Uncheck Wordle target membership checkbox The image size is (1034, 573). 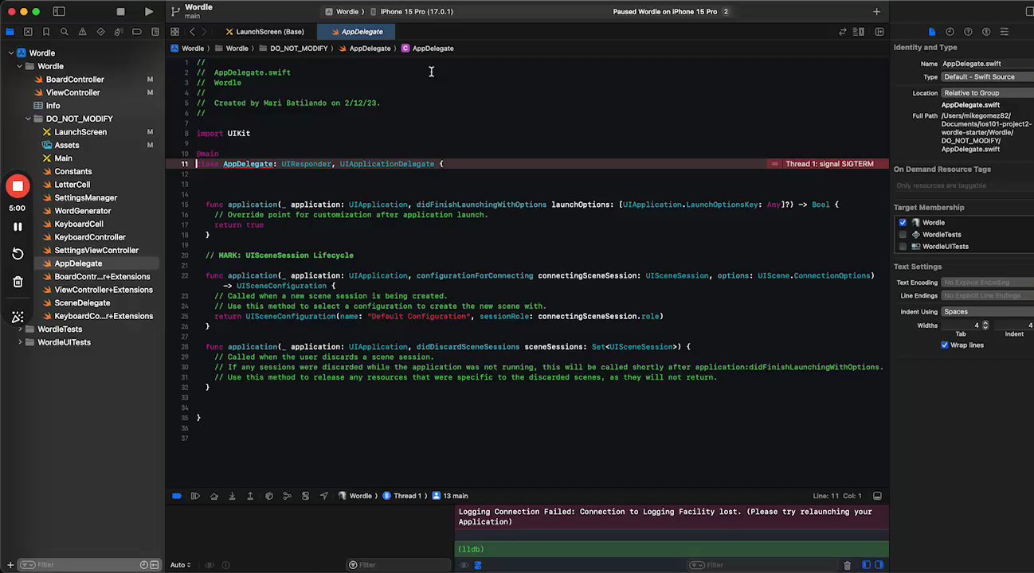(903, 223)
